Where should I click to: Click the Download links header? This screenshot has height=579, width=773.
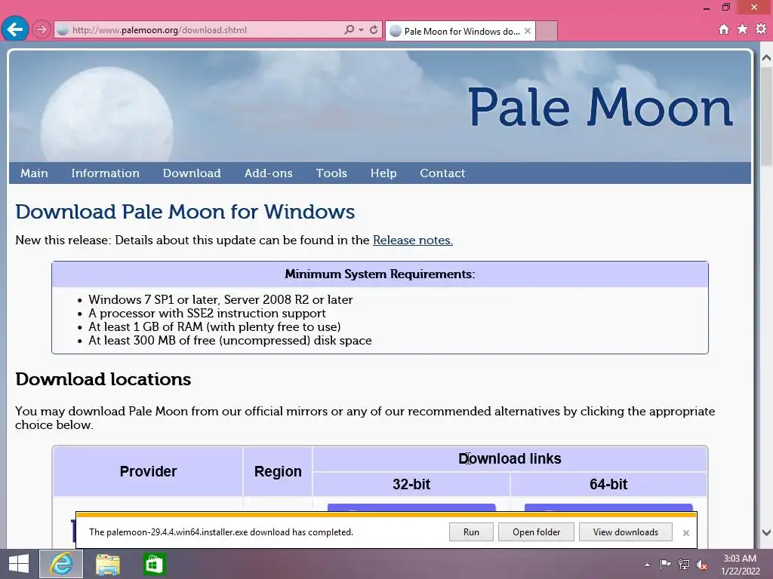(x=510, y=459)
